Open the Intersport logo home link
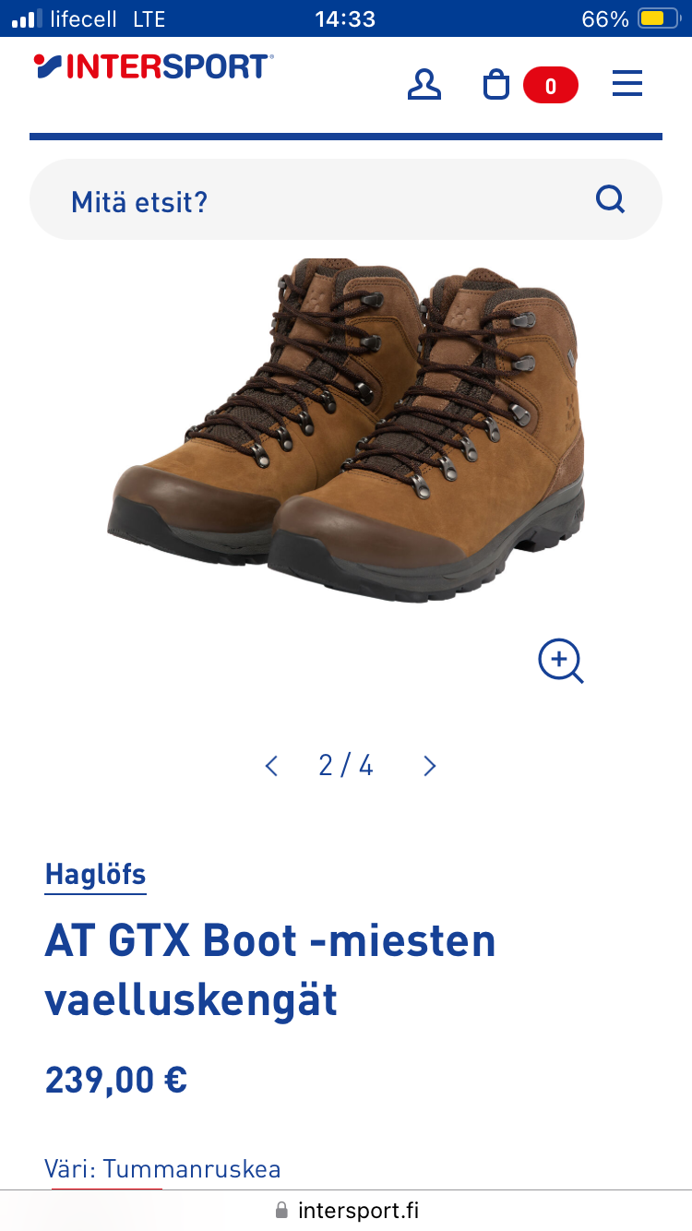 tap(153, 66)
